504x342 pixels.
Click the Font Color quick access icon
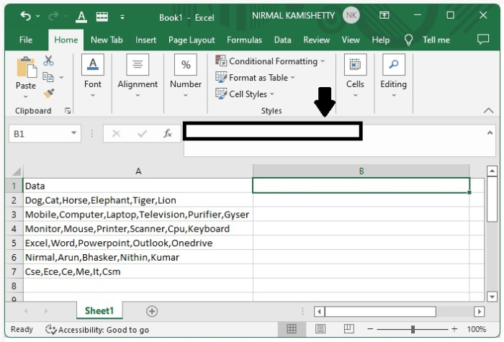(81, 17)
